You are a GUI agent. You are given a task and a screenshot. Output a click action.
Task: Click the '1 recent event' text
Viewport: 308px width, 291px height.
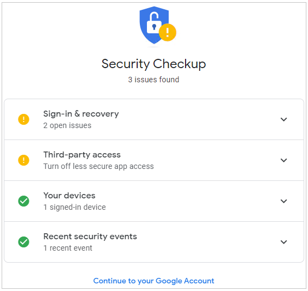pyautogui.click(x=68, y=248)
